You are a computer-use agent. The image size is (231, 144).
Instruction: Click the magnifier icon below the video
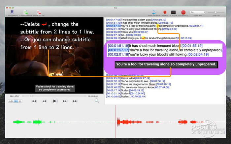(97, 101)
